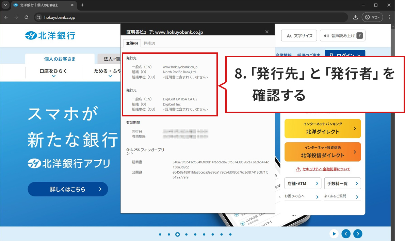
Task: Click the browser back arrow
Action: point(6,17)
